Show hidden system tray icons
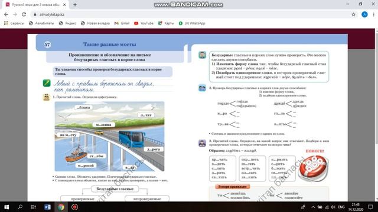This screenshot has height=212, width=378. (313, 207)
